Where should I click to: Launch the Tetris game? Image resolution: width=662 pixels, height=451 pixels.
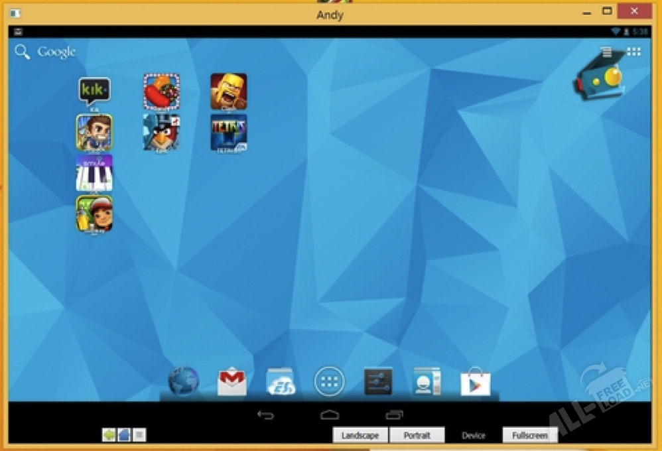[x=229, y=132]
